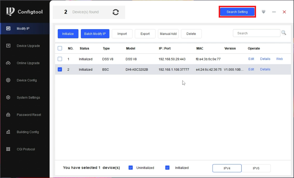Screen dimensions: 294x178
Task: Open the Device Upgrade sidebar icon
Action: point(8,46)
